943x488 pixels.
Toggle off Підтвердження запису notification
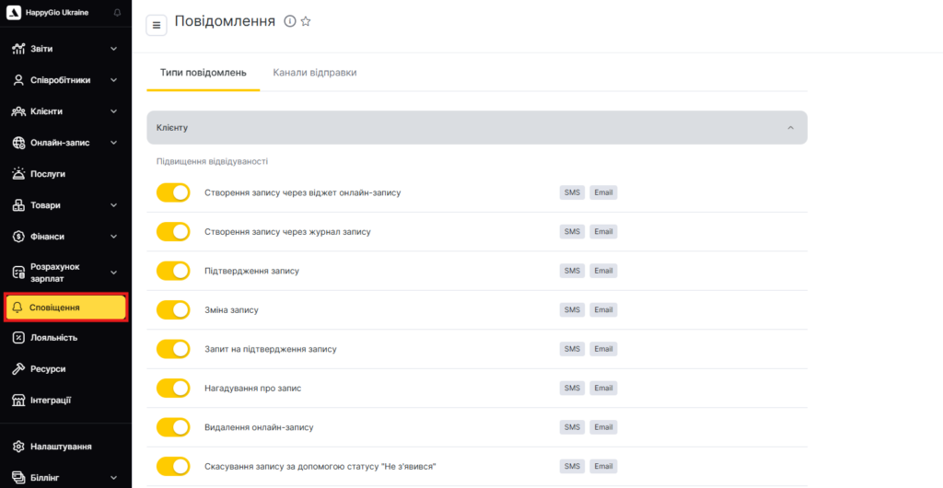(x=173, y=271)
